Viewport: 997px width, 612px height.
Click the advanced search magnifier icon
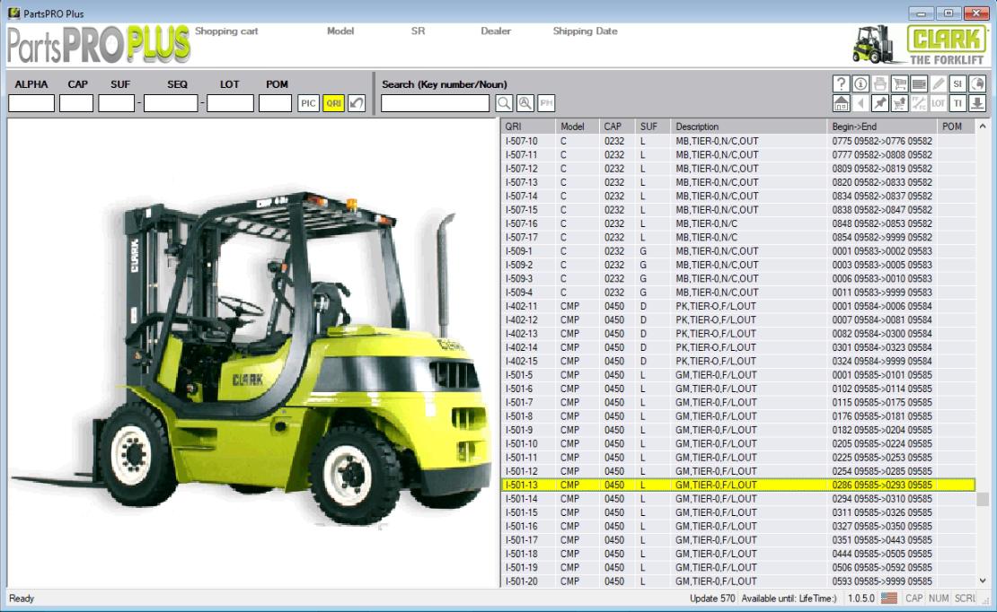pyautogui.click(x=525, y=103)
